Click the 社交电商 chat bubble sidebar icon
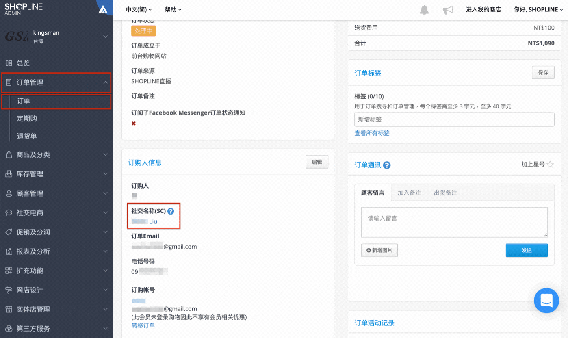 click(9, 212)
